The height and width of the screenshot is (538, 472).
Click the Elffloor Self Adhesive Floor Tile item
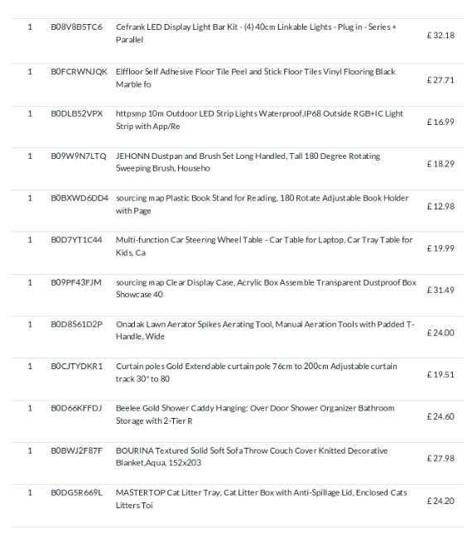255,78
